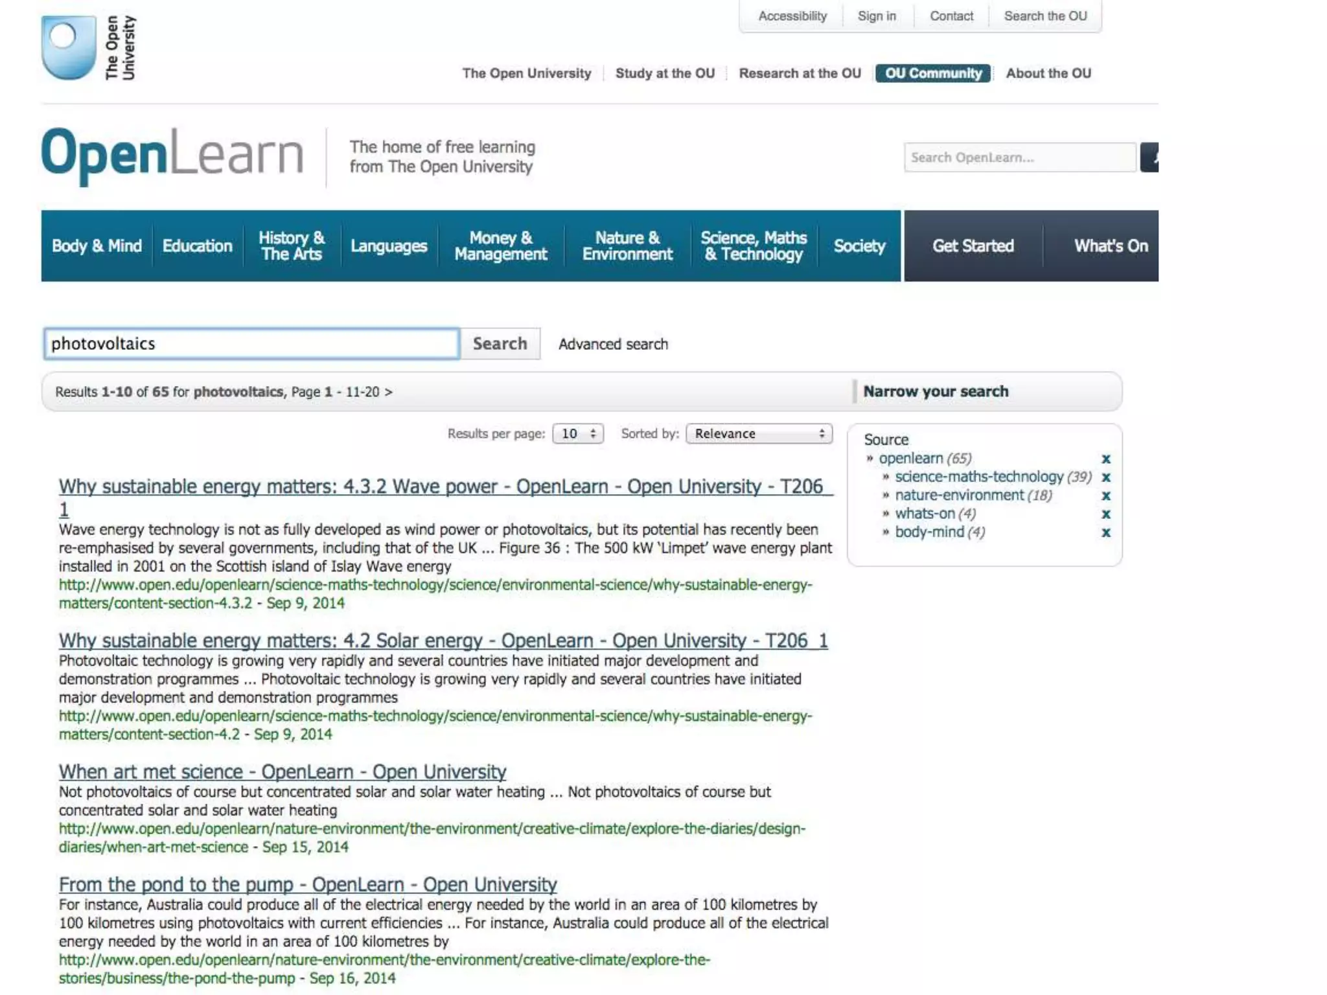Remove the science-maths-technology filter
The image size is (1327, 995).
point(1106,477)
